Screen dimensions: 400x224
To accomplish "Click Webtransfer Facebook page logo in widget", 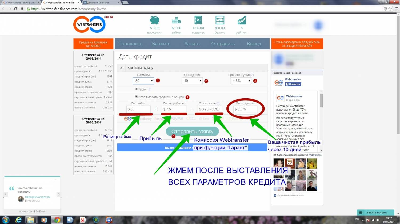I will [x=279, y=82].
